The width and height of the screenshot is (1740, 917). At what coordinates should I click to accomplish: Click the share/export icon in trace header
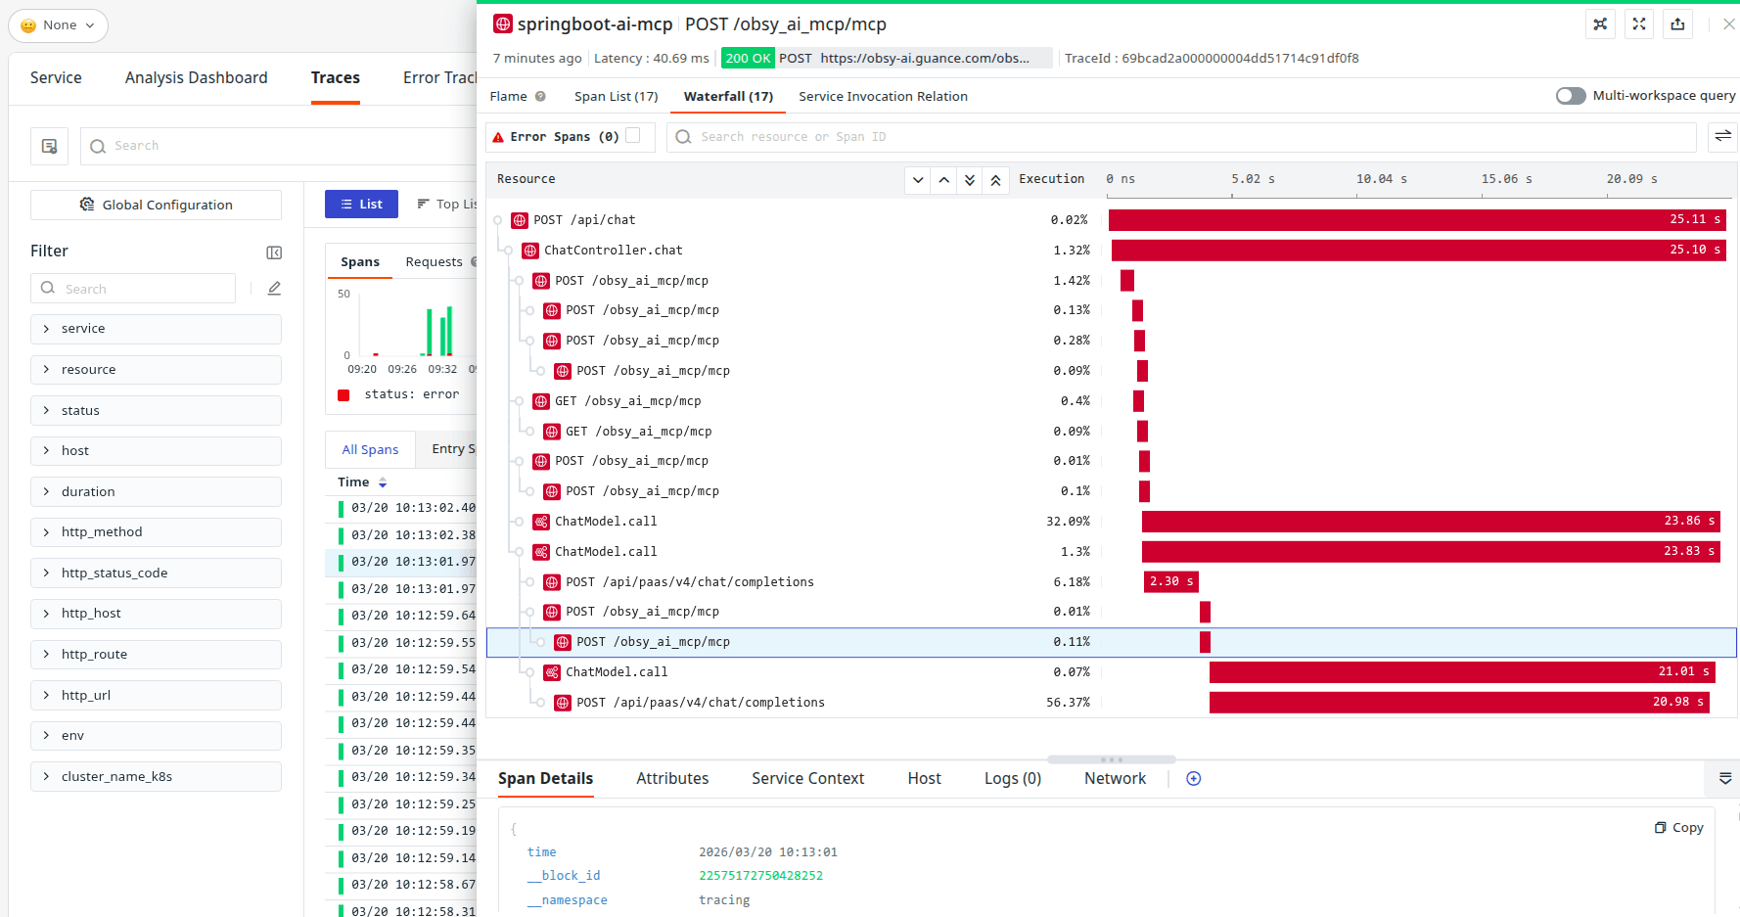click(x=1677, y=24)
